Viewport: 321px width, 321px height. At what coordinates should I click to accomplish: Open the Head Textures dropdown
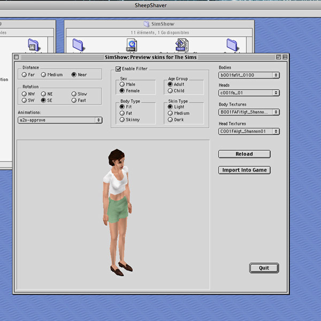249,131
